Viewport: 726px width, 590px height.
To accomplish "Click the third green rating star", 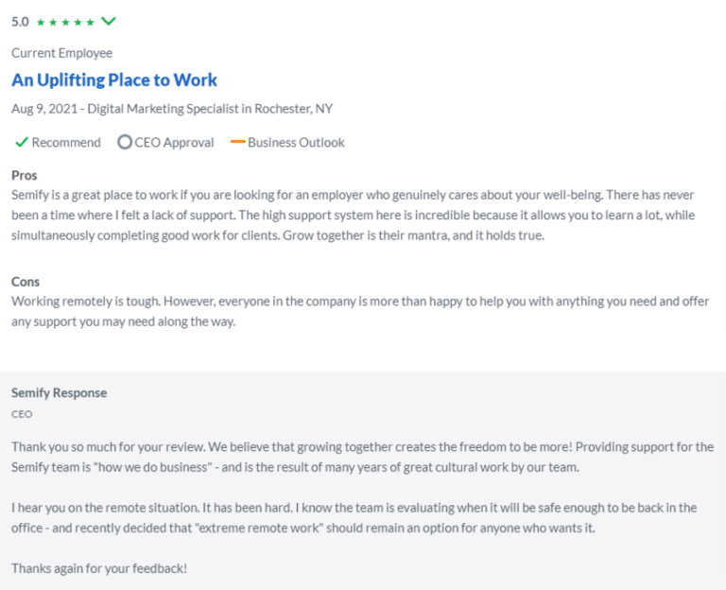I will (65, 22).
